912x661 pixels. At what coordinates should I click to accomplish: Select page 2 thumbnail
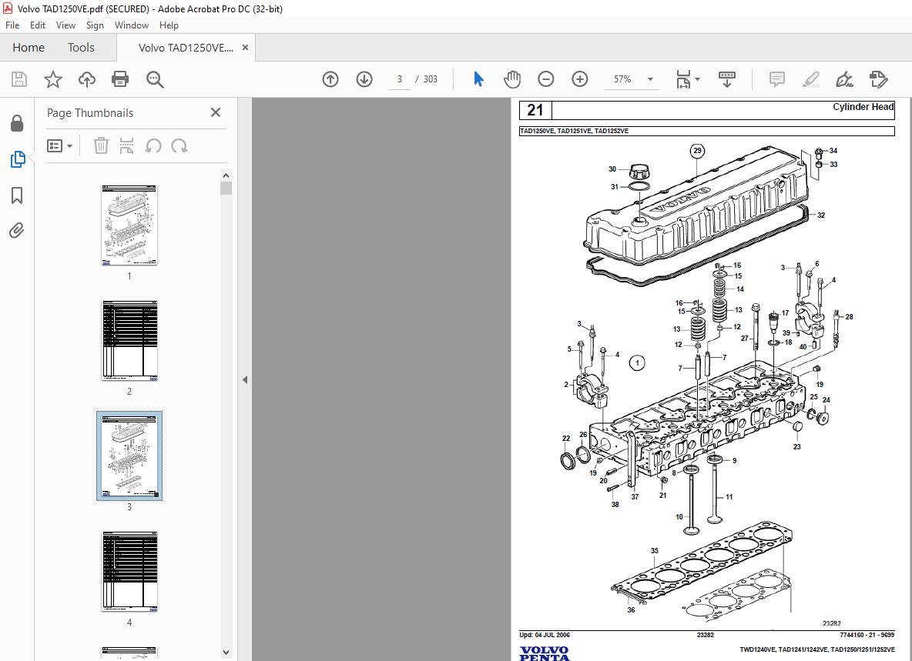(x=129, y=340)
